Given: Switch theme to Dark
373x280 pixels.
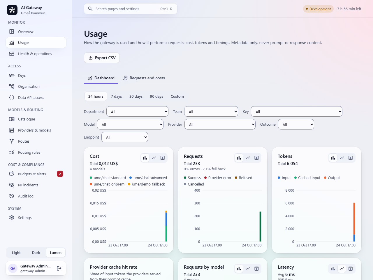Looking at the screenshot, I should pos(36,253).
